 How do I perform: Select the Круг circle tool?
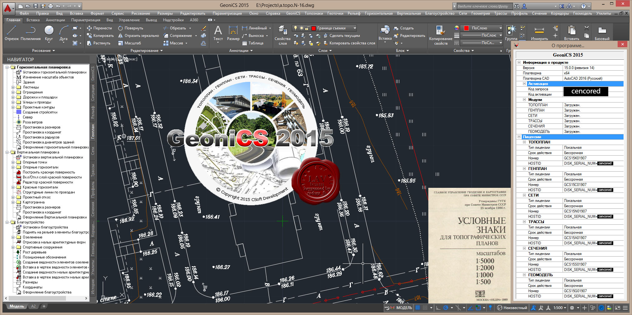(x=49, y=33)
